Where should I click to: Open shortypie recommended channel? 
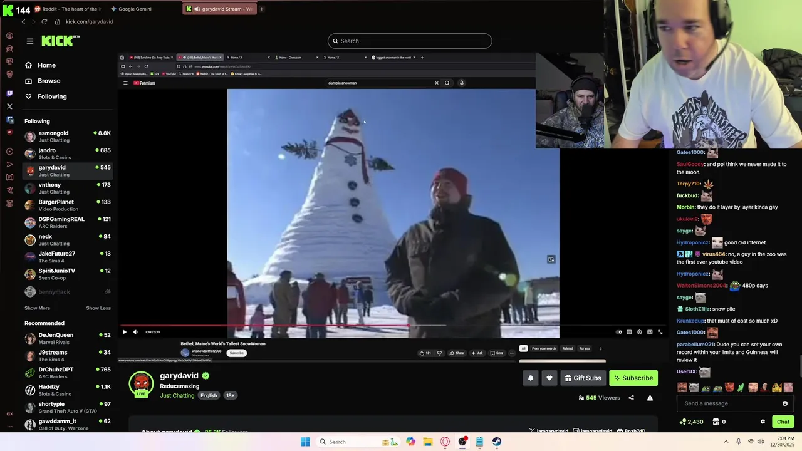68,407
